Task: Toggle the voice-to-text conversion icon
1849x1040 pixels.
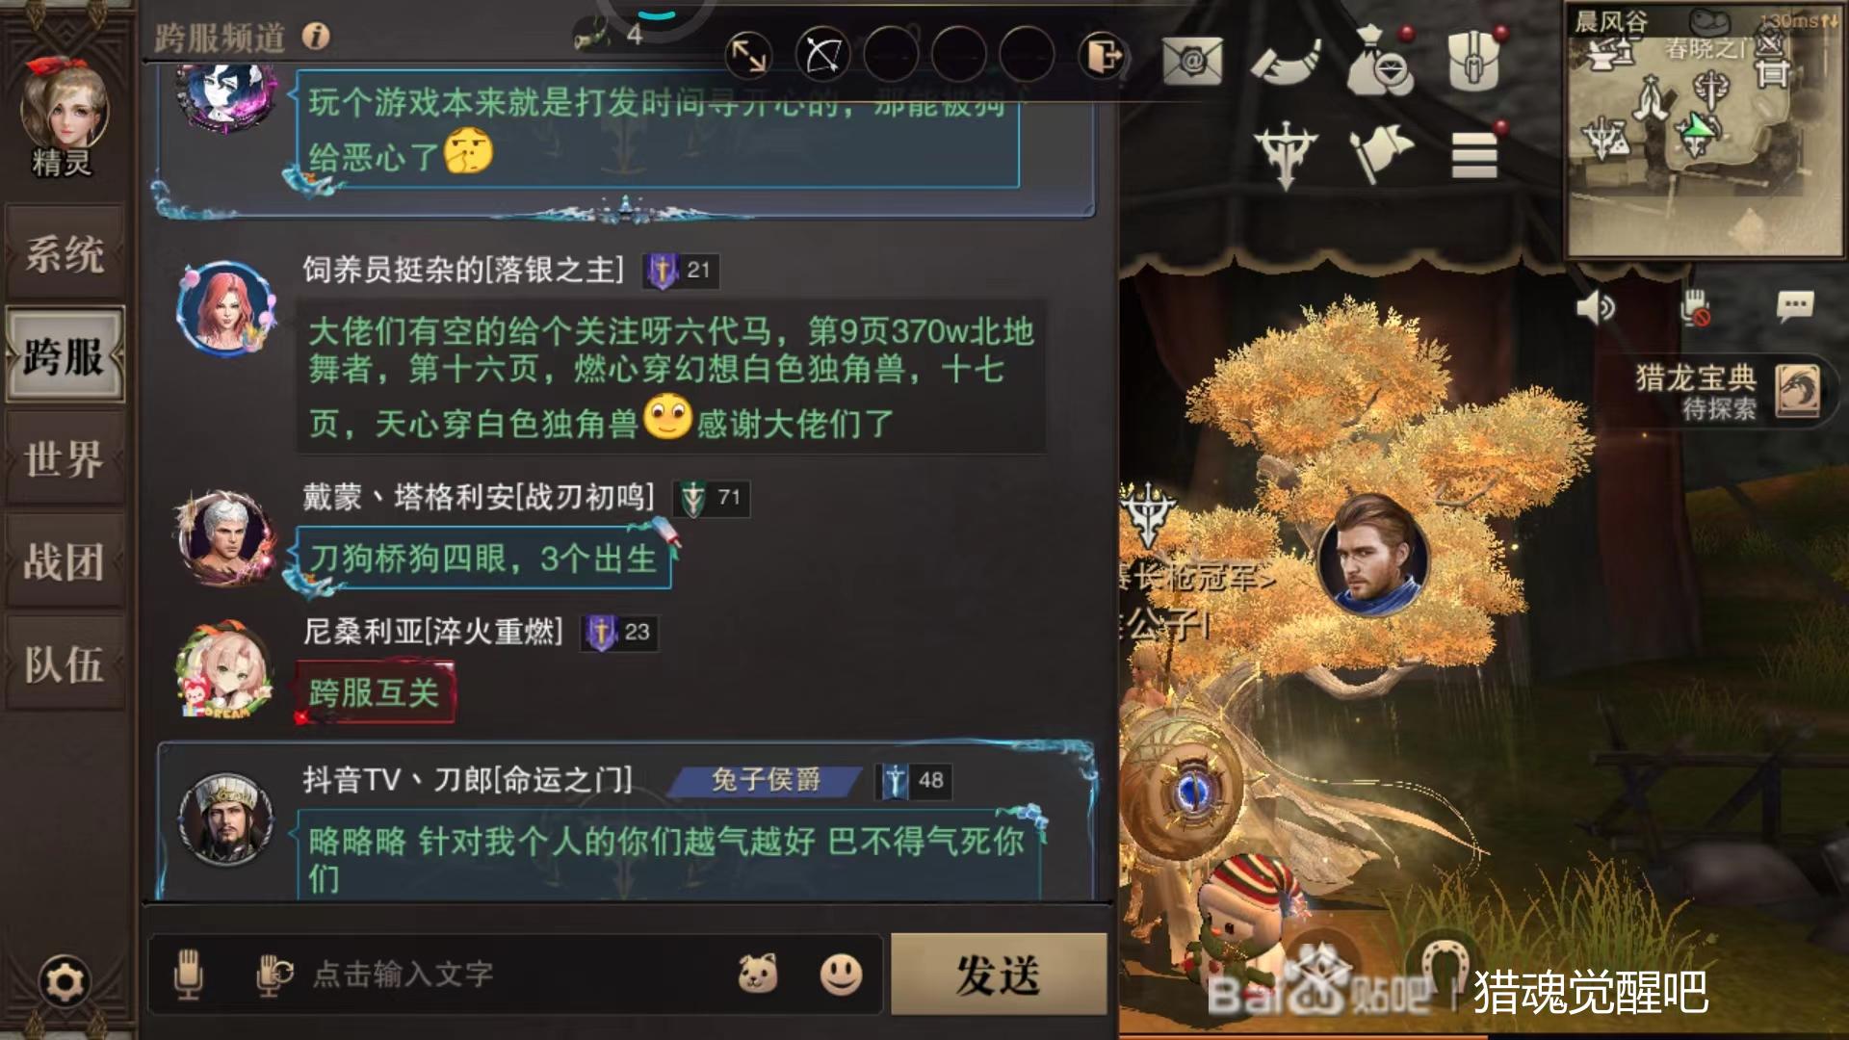Action: pyautogui.click(x=273, y=975)
